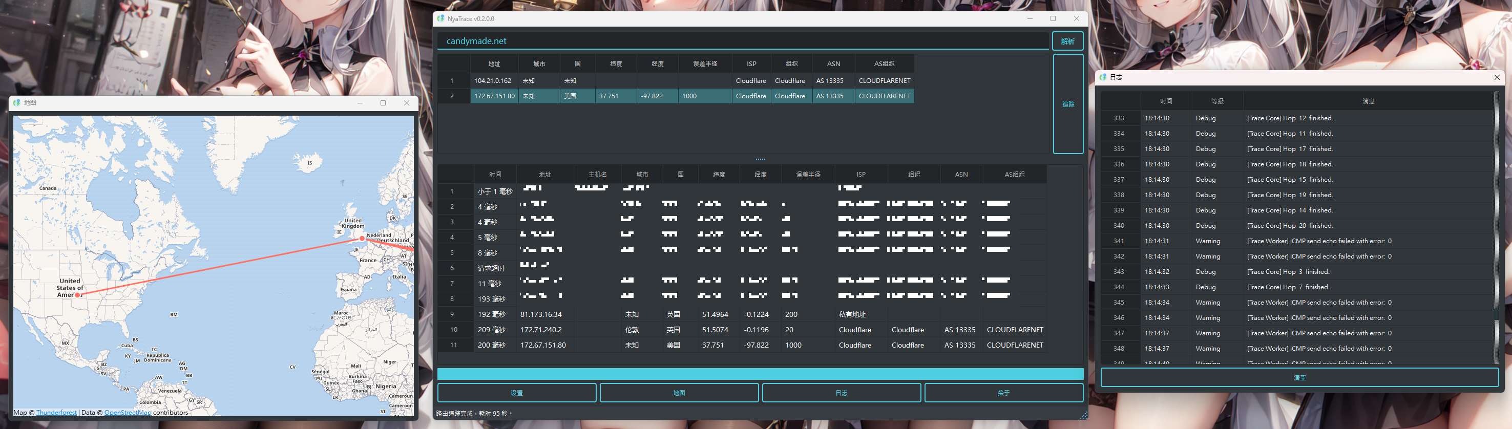1512x429 pixels.
Task: Click the 时间 header in the hop table
Action: click(x=495, y=174)
